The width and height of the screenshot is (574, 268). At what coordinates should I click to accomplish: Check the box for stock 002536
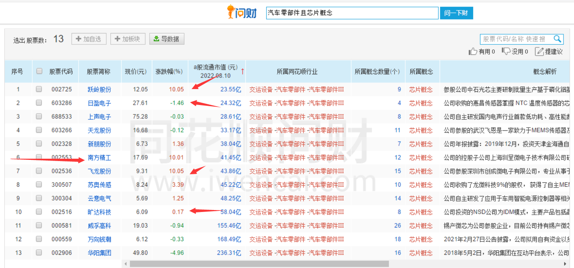(39, 171)
